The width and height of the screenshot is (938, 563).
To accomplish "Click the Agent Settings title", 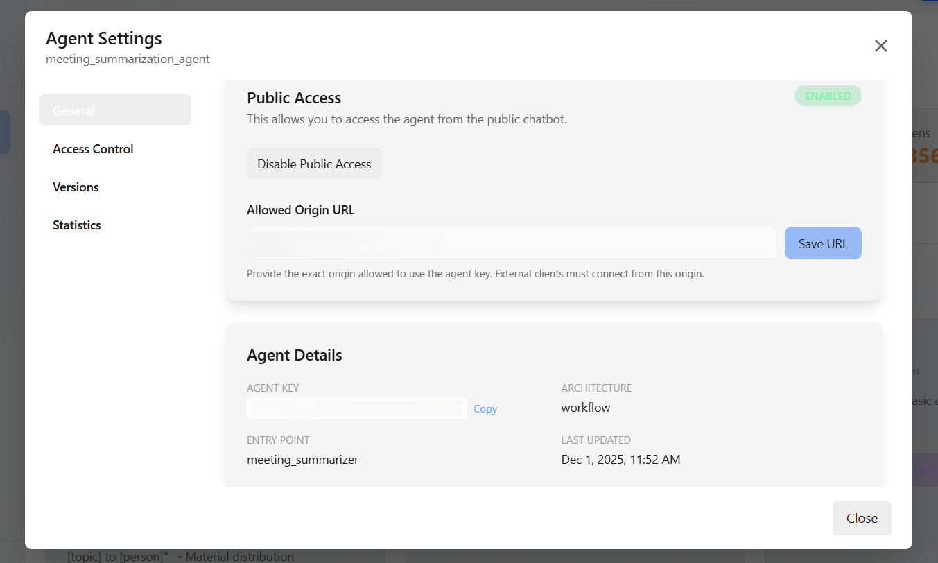I will point(103,38).
